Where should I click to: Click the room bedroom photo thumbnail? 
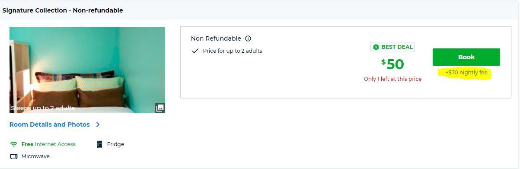[x=87, y=70]
